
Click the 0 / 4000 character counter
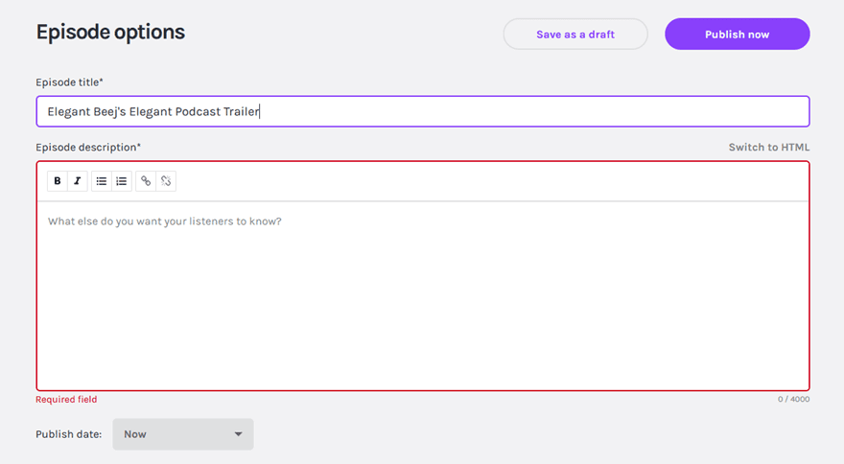(x=793, y=400)
